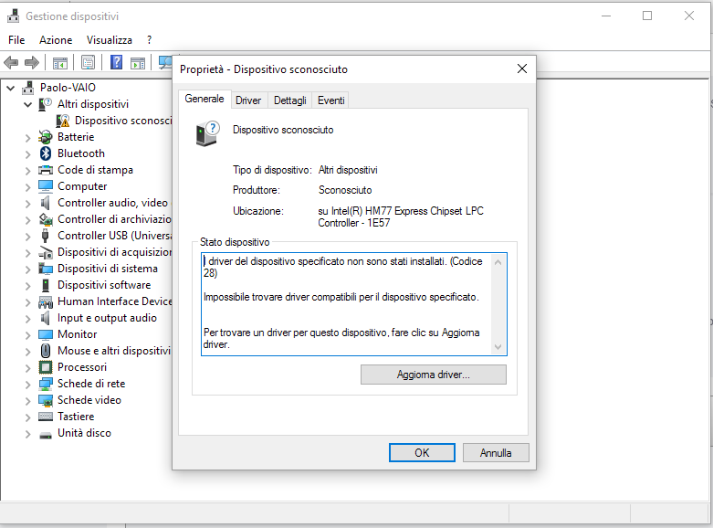
Task: Select the Tastiere keyboard icon
Action: [46, 417]
